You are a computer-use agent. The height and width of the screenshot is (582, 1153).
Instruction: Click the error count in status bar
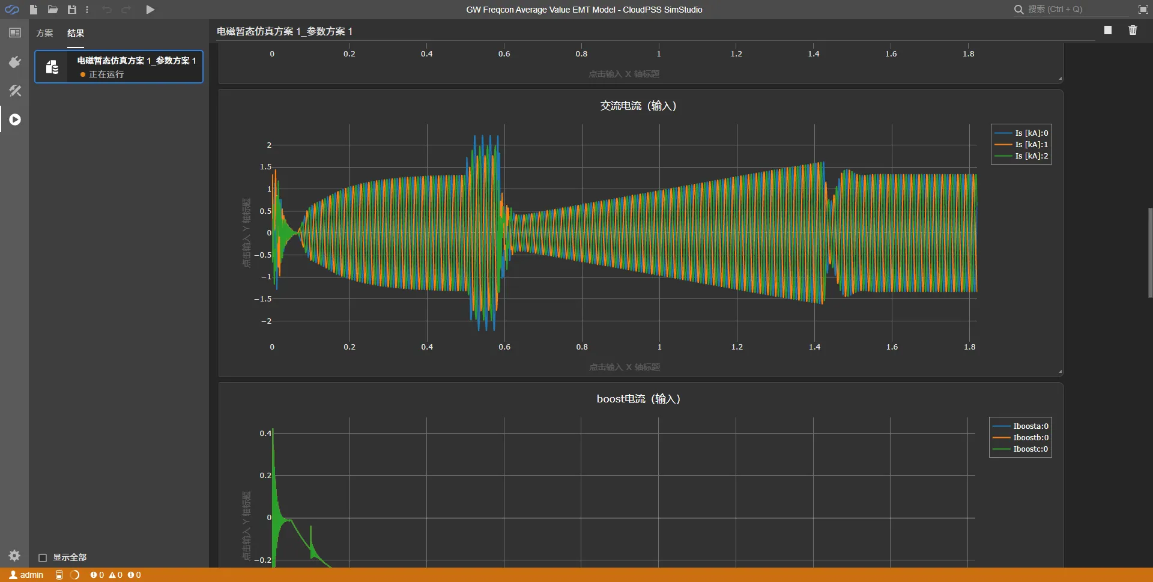(97, 575)
